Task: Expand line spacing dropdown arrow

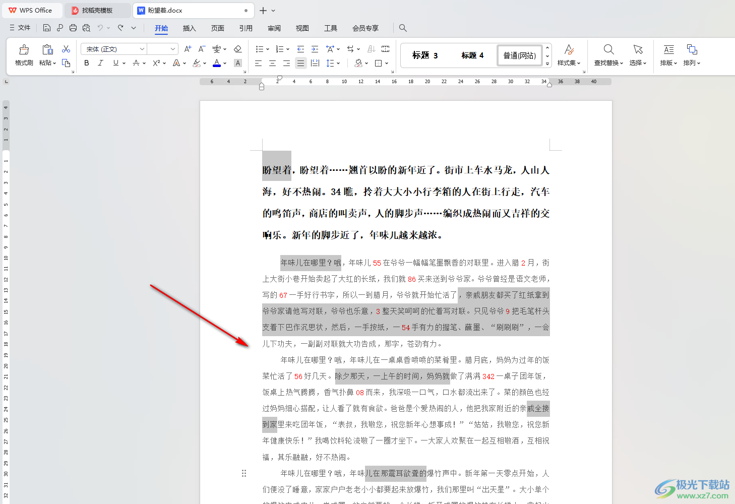Action: (x=338, y=63)
